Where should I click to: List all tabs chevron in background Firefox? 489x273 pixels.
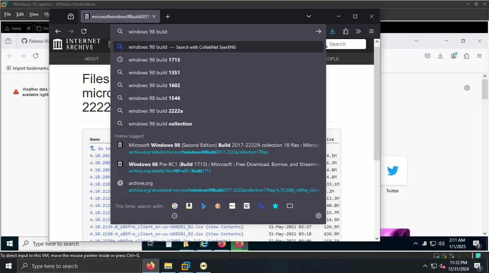[x=417, y=41]
